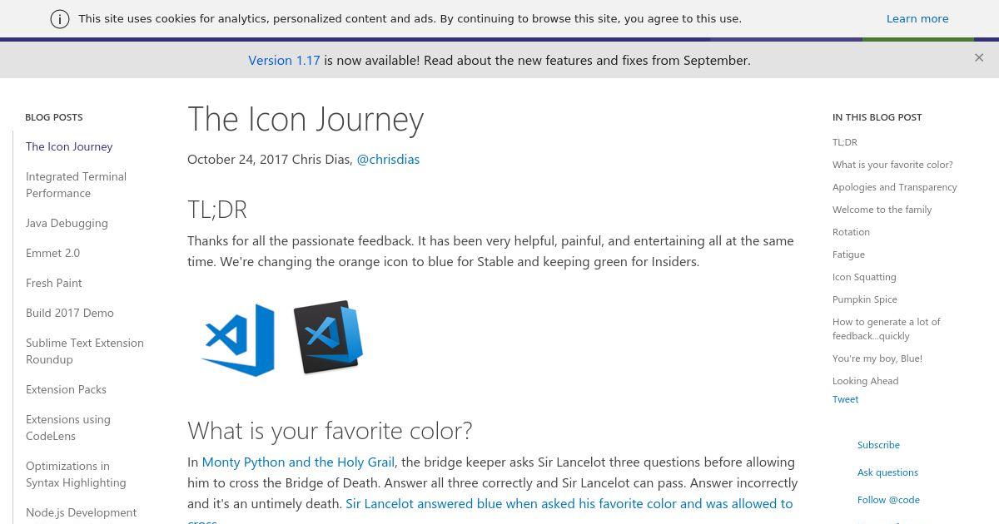
Task: Click the Tweet share link
Action: click(x=845, y=399)
